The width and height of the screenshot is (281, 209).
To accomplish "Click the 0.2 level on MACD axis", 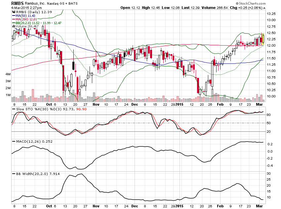I will pos(270,144).
